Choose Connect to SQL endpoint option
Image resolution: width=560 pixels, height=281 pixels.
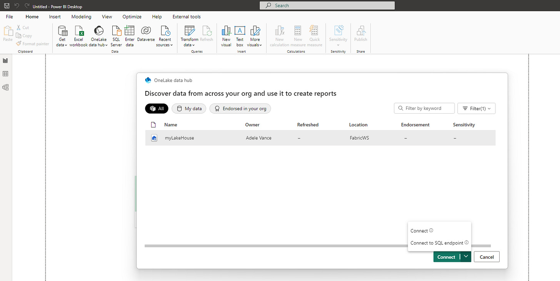pyautogui.click(x=437, y=243)
